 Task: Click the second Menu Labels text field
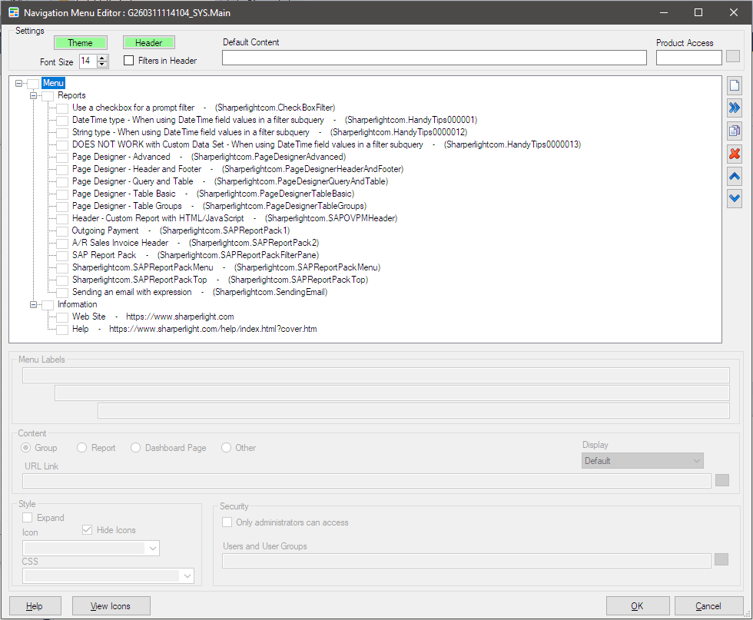393,393
